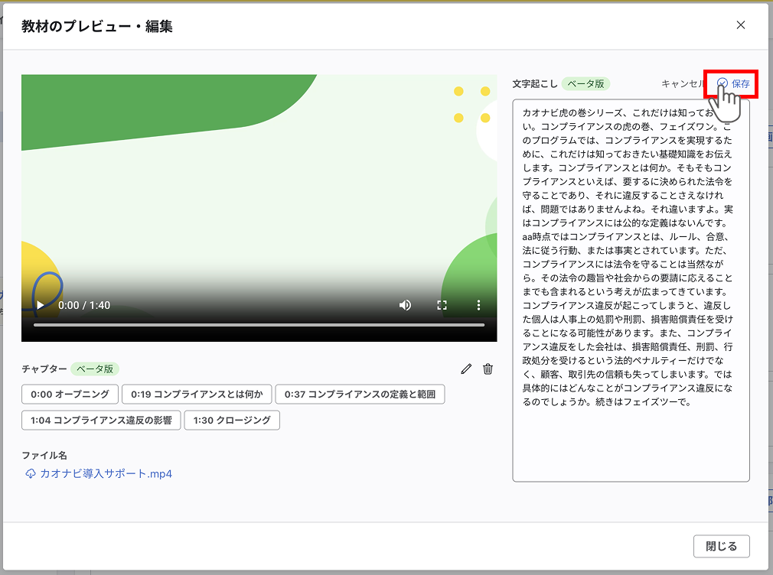Enter fullscreen mode on the player
This screenshot has height=575, width=773.
point(442,304)
